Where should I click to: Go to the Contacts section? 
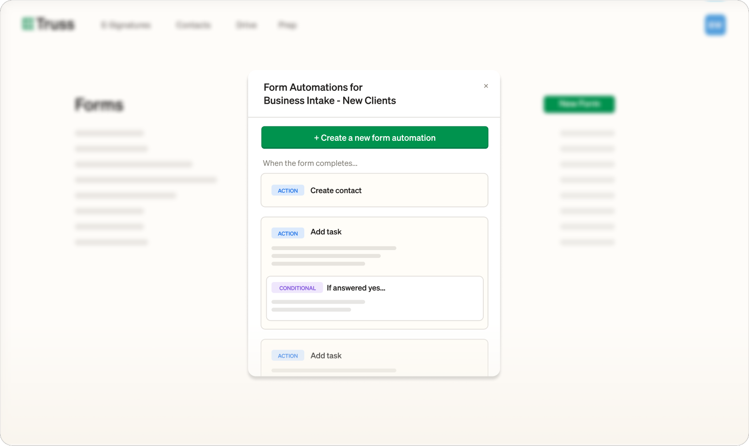point(193,25)
